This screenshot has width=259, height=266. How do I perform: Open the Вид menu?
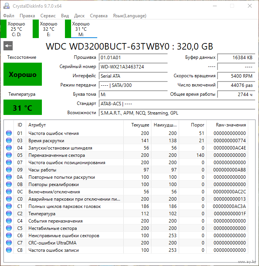point(65,16)
